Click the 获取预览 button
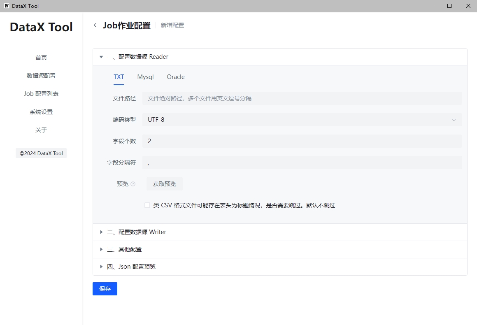This screenshot has height=325, width=477. coord(165,184)
